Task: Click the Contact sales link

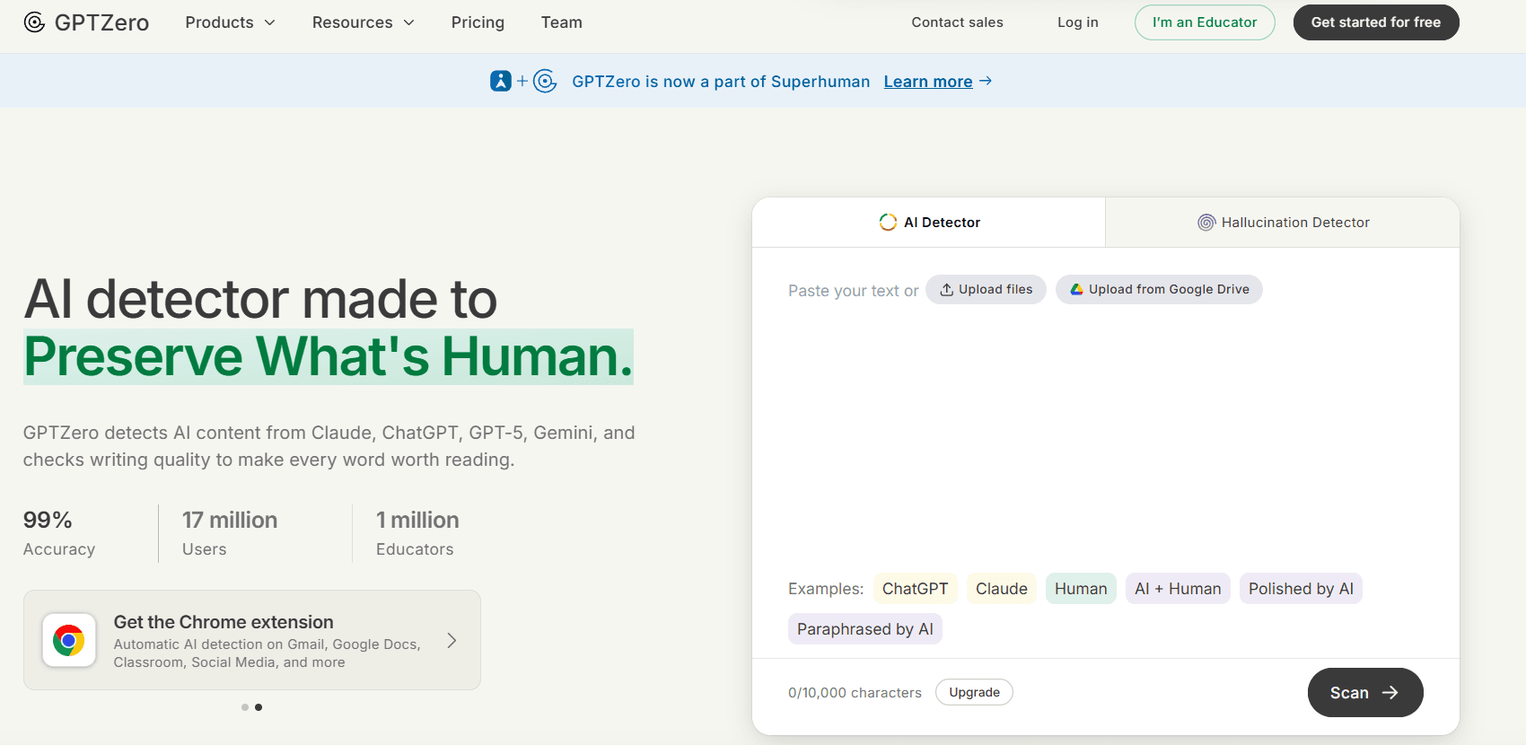Action: tap(958, 22)
